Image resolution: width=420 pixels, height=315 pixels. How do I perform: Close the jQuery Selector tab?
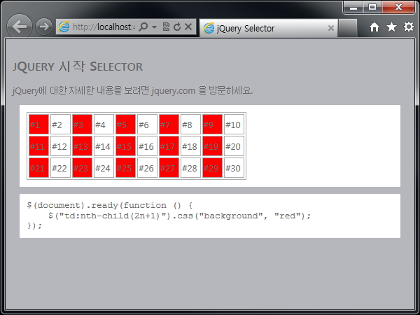331,28
